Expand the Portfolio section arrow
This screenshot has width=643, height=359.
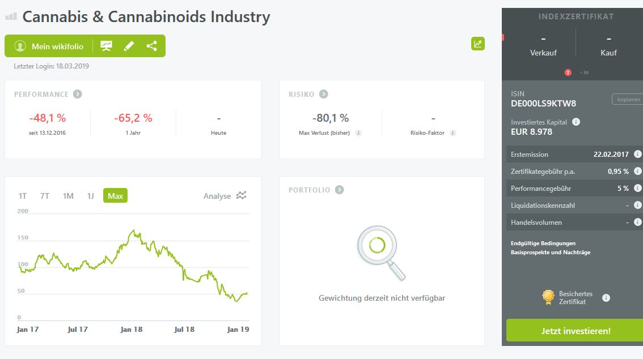(x=339, y=190)
